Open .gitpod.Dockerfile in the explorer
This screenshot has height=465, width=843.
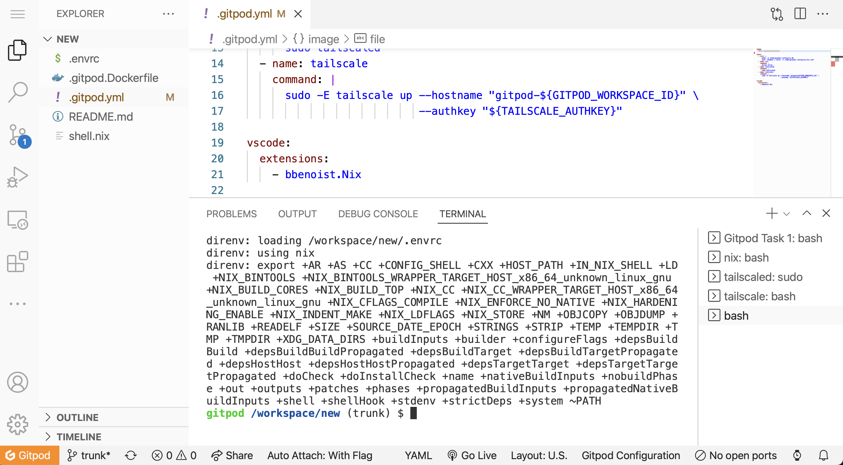coord(113,78)
